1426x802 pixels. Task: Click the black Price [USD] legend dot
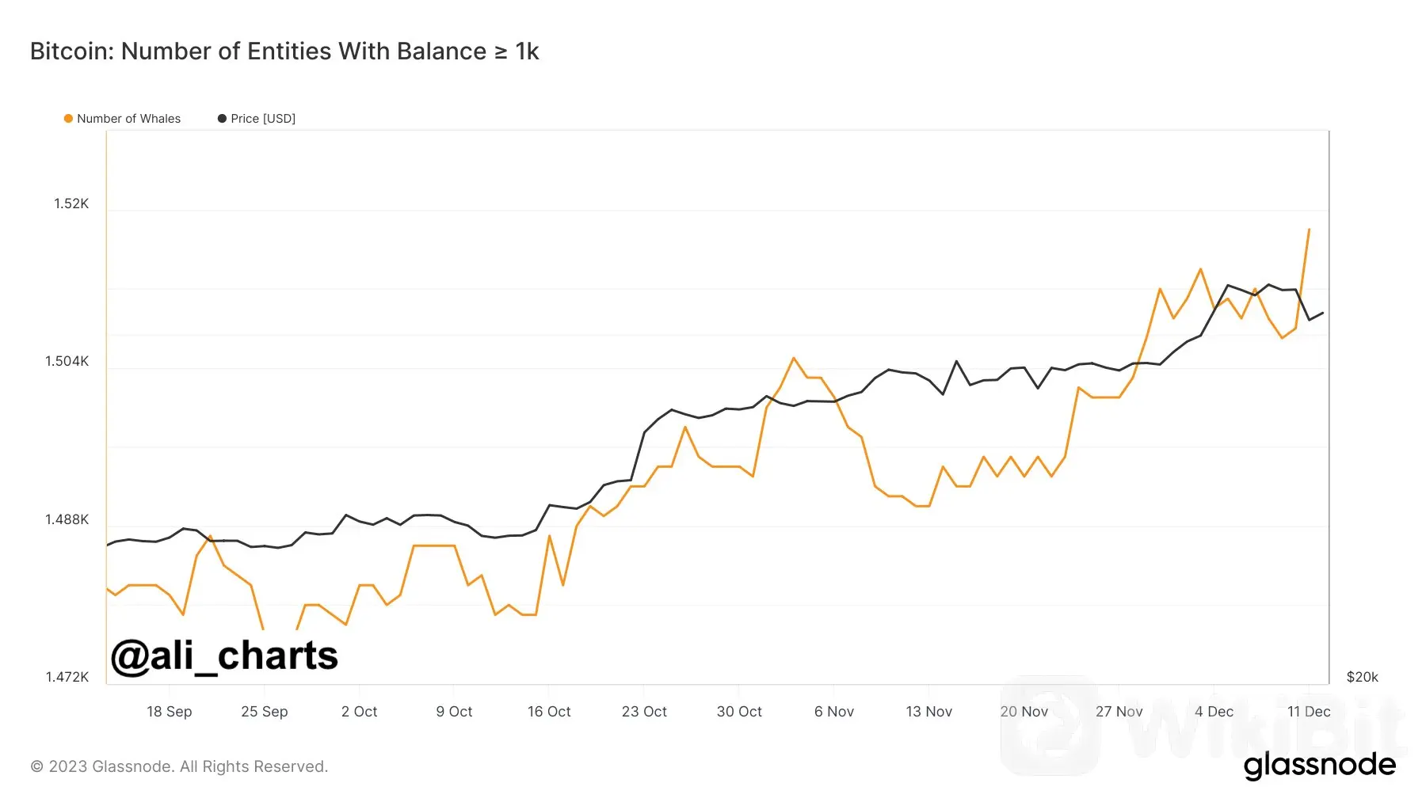pos(222,119)
